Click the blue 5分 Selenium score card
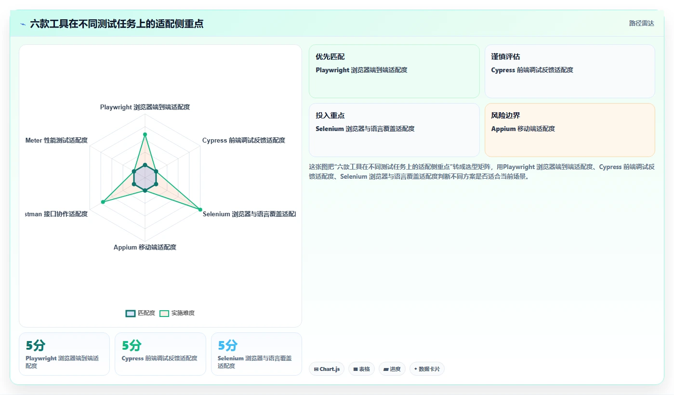Viewport: 674px width, 395px height. pyautogui.click(x=256, y=354)
